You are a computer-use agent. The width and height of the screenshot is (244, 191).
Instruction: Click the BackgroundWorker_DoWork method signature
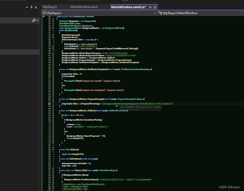pyautogui.click(x=93, y=111)
